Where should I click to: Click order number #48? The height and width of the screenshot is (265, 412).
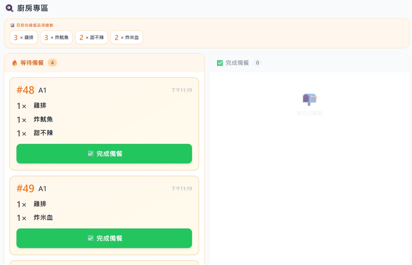coord(25,90)
